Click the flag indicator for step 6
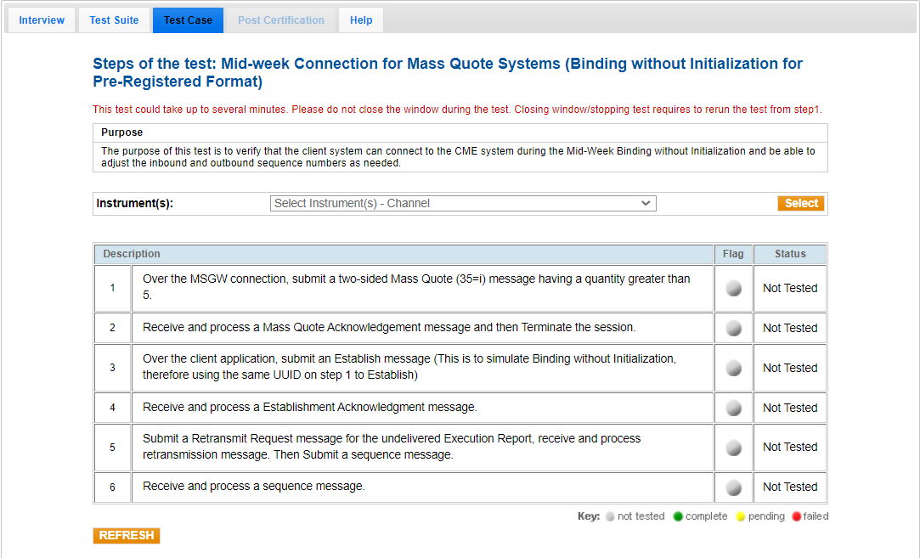Viewport: 920px width, 558px height. coord(734,488)
